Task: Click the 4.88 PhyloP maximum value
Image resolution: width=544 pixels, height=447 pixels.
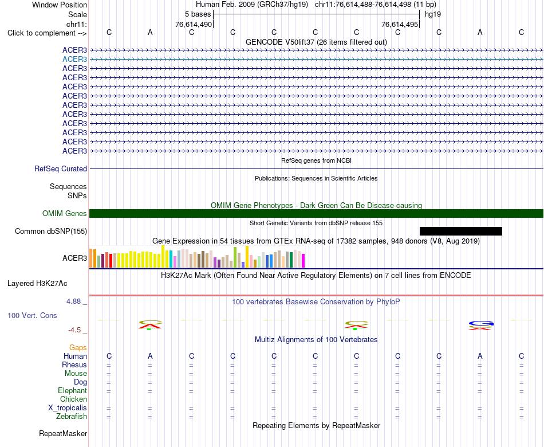Action: 73,301
